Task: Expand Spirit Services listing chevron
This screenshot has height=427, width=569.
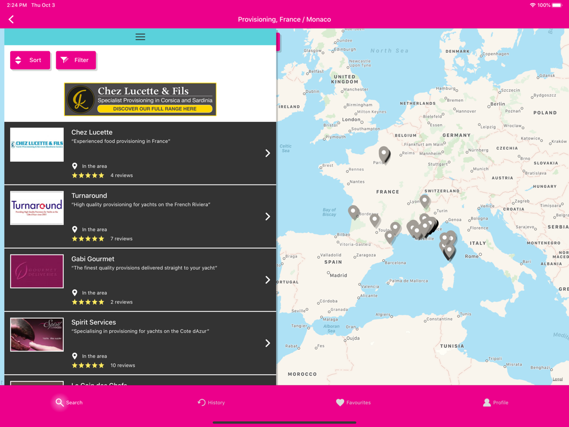Action: [x=267, y=343]
